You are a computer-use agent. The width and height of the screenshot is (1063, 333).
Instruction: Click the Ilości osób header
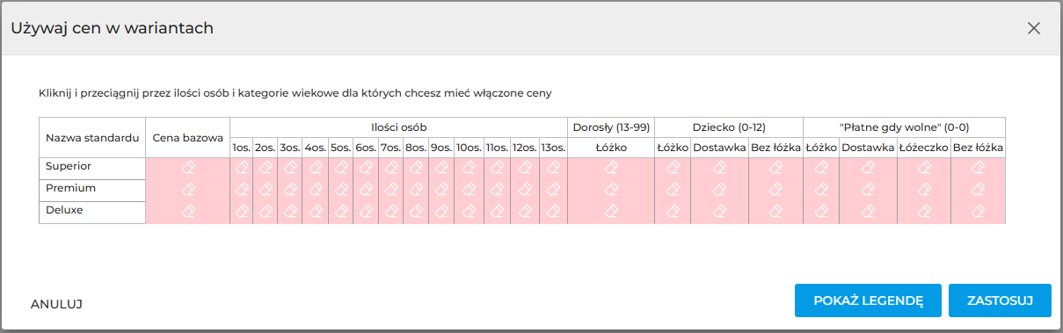(399, 127)
